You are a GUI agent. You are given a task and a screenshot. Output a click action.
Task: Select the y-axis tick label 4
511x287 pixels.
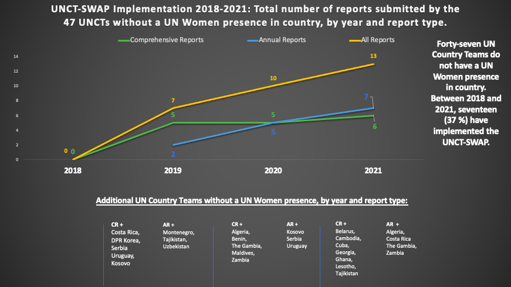17,130
